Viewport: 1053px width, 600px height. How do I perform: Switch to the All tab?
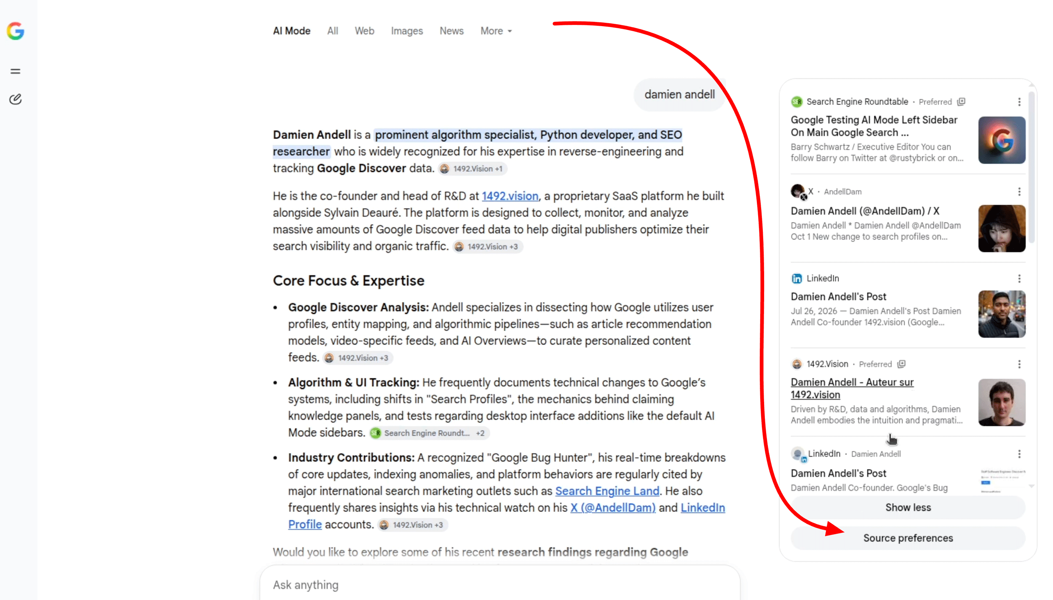(x=333, y=31)
